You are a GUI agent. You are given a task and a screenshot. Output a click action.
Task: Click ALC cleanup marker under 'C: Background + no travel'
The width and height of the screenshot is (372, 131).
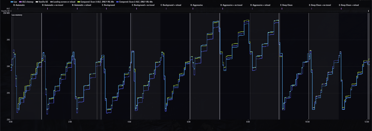tap(137, 9)
